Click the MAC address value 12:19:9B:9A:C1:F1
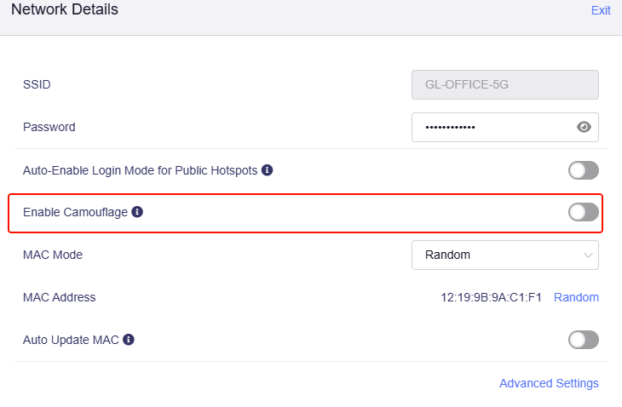 [491, 297]
